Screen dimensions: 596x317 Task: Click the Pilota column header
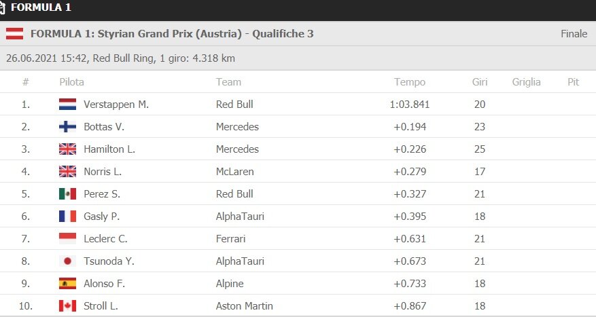point(71,82)
